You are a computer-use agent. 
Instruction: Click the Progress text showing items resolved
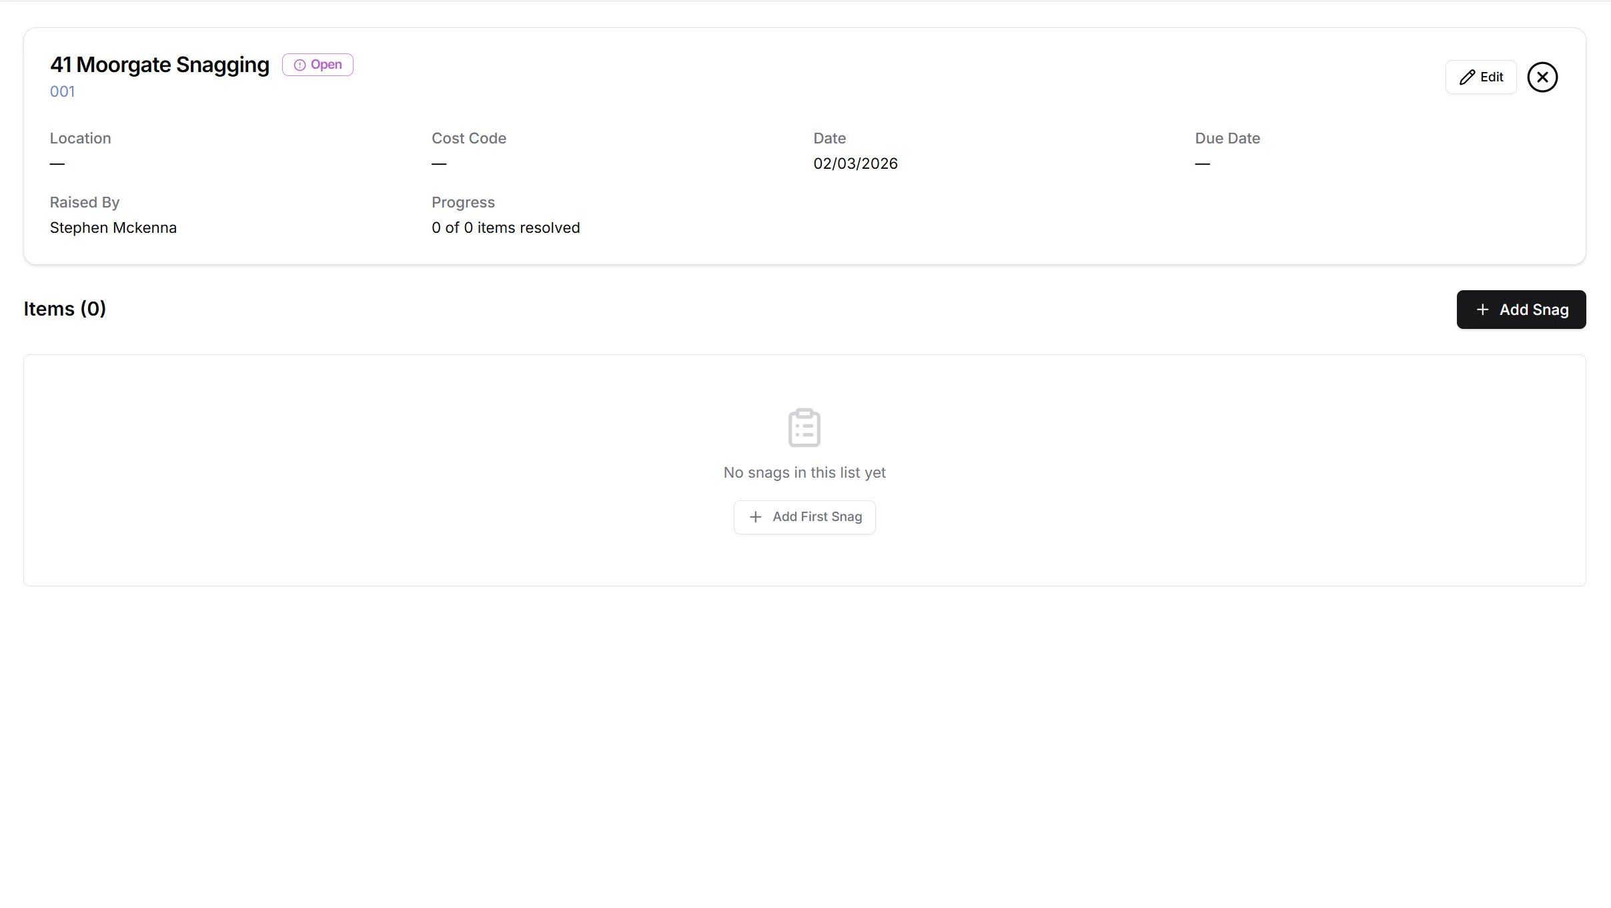(x=506, y=227)
